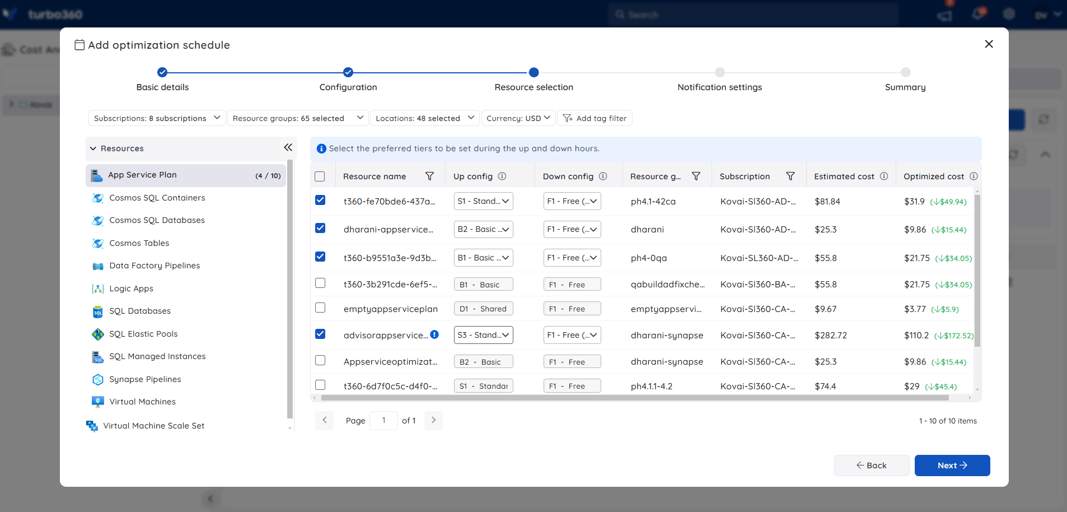
Task: Click the Data Factory Pipelines icon
Action: (98, 266)
